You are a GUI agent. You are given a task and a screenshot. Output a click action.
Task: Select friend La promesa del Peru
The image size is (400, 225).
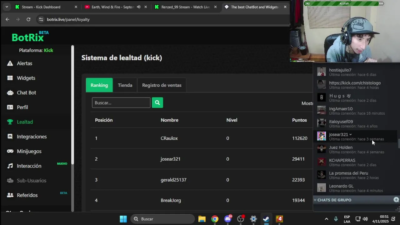pos(355,175)
